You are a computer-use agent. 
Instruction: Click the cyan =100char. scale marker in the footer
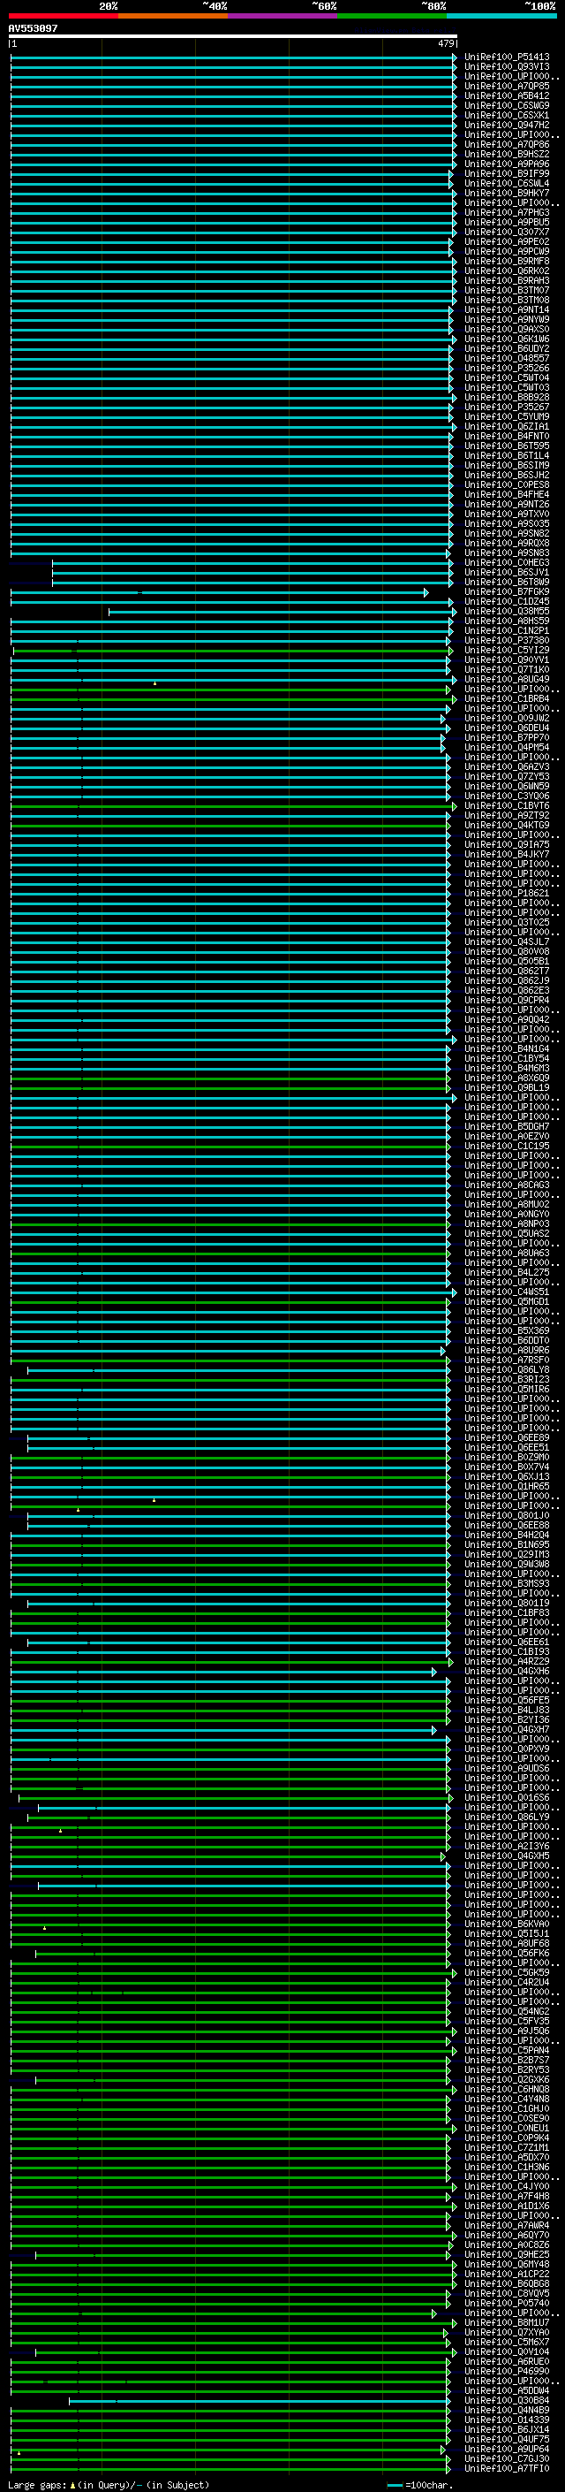(x=395, y=2485)
